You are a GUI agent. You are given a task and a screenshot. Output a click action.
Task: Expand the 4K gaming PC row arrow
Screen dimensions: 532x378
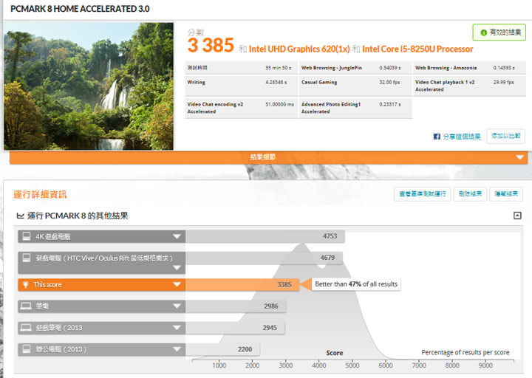[x=177, y=237]
